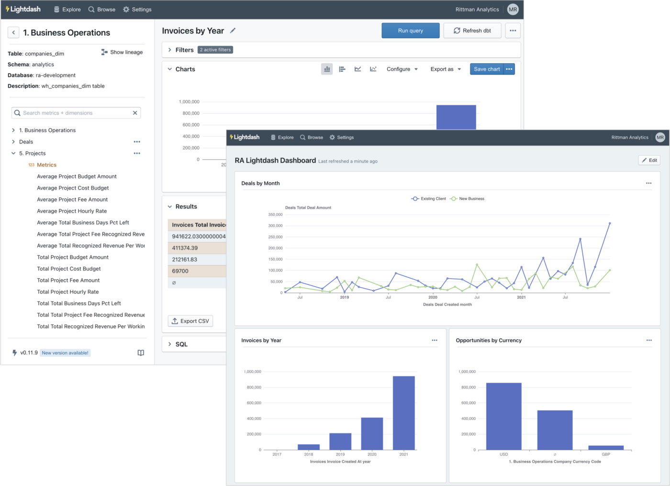Open the Configure dropdown
This screenshot has width=670, height=486.
(x=402, y=69)
